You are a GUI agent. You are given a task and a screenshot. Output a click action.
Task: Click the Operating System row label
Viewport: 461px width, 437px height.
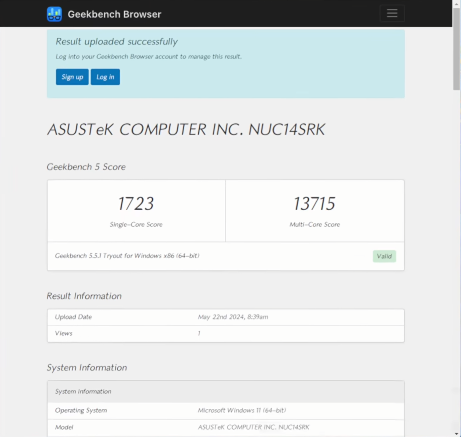pos(81,410)
